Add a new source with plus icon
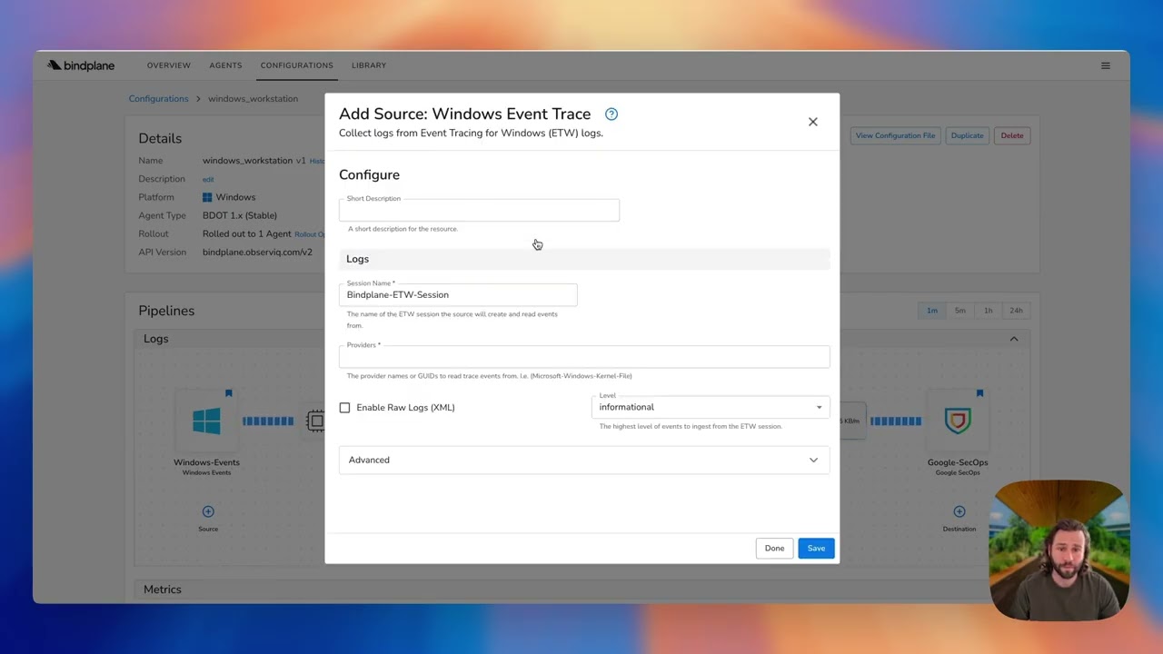 pyautogui.click(x=208, y=511)
